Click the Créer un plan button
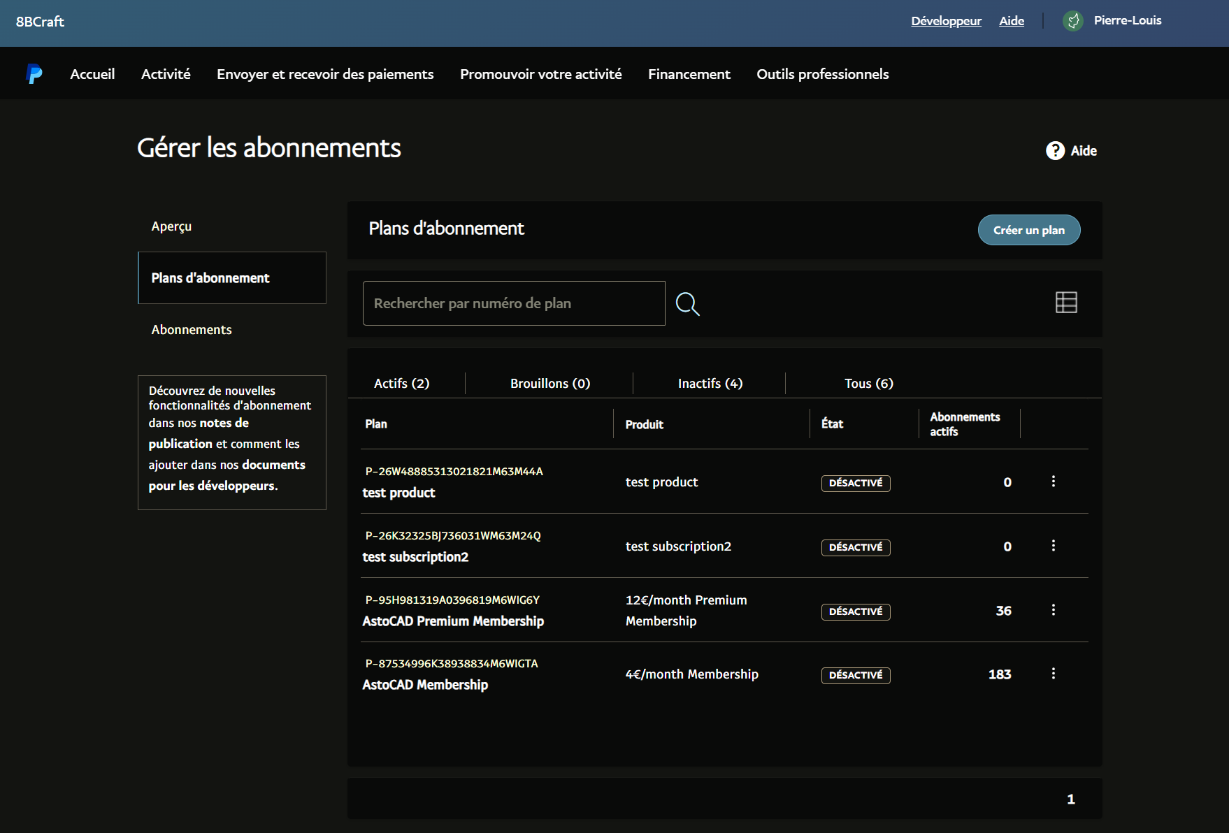1229x833 pixels. [x=1029, y=230]
